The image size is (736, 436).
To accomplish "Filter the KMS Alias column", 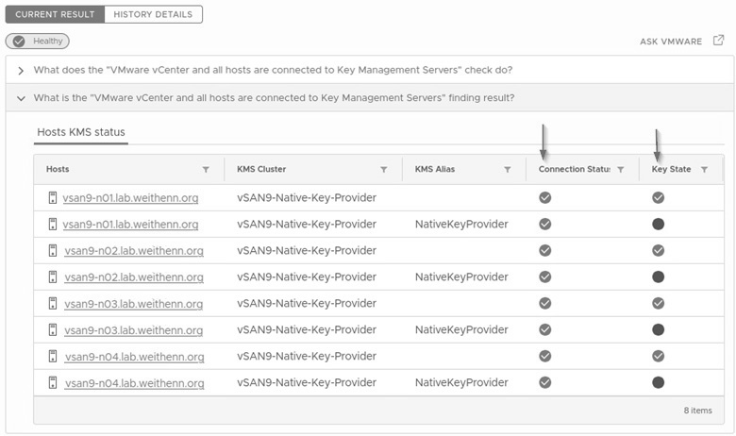I will (x=508, y=170).
